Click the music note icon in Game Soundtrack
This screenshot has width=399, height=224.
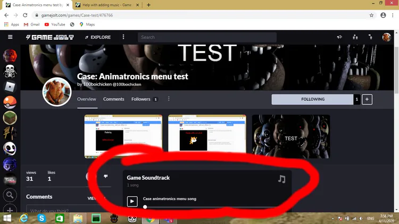[x=281, y=179]
